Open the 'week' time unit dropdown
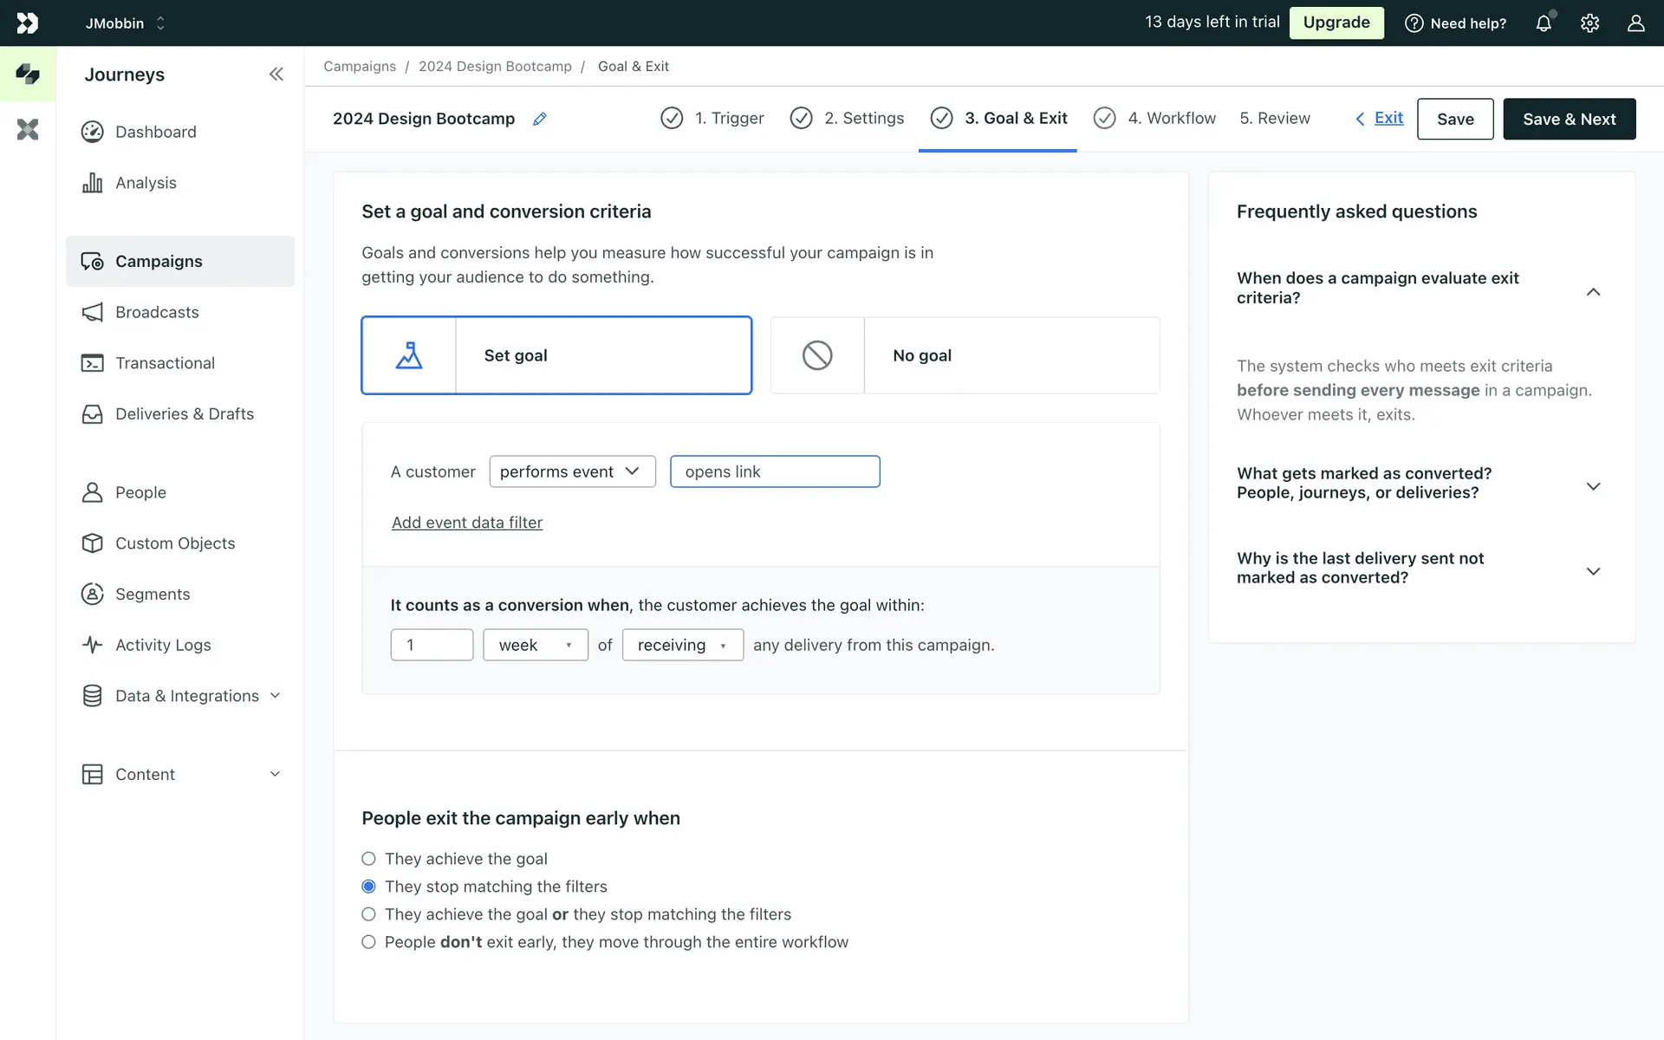The image size is (1664, 1040). [535, 645]
